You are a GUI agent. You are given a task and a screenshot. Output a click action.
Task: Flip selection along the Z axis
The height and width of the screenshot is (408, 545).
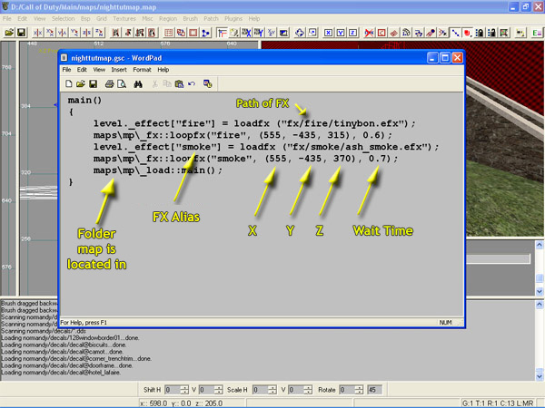(87, 33)
